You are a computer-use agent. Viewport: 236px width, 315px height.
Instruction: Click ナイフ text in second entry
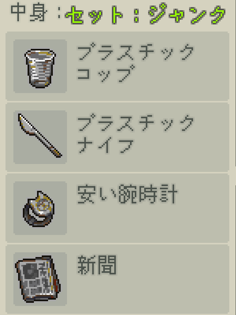[x=105, y=145]
